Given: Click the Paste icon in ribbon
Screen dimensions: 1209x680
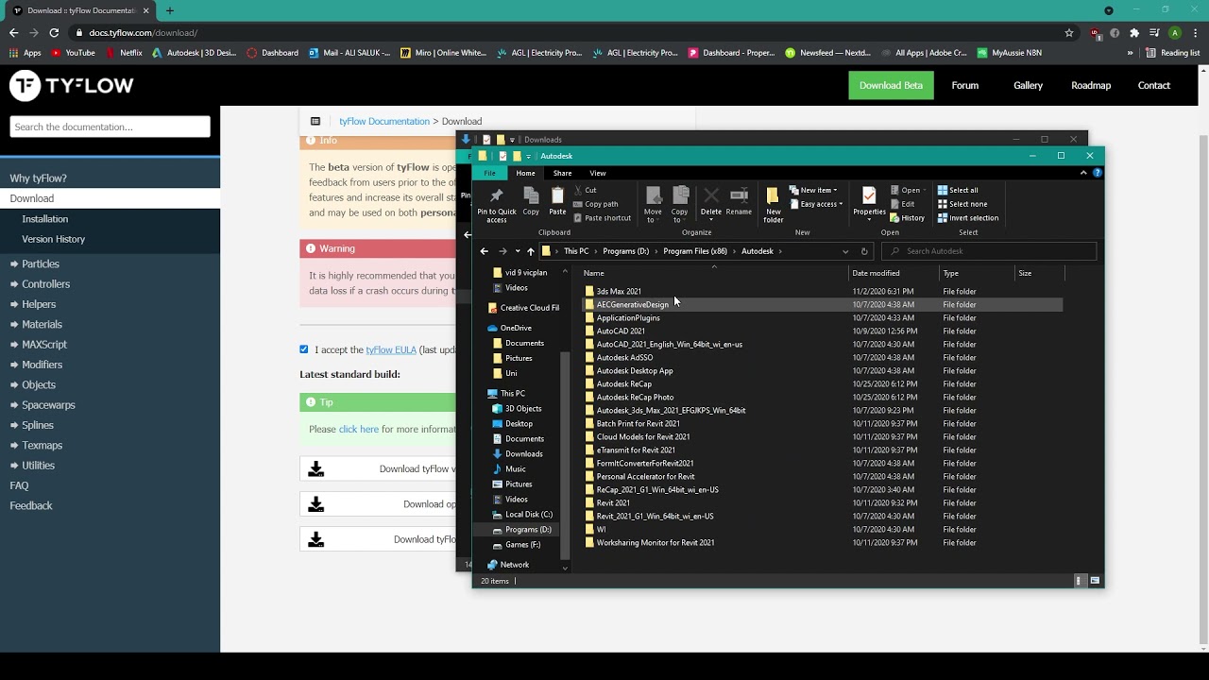Looking at the screenshot, I should (x=557, y=201).
